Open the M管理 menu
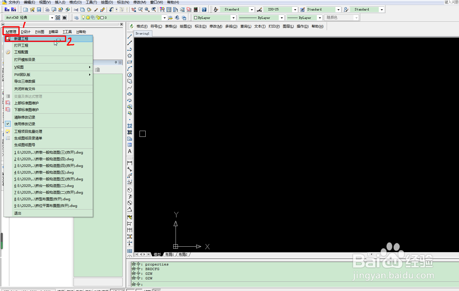Screen dimensions: 459x291 [11, 32]
